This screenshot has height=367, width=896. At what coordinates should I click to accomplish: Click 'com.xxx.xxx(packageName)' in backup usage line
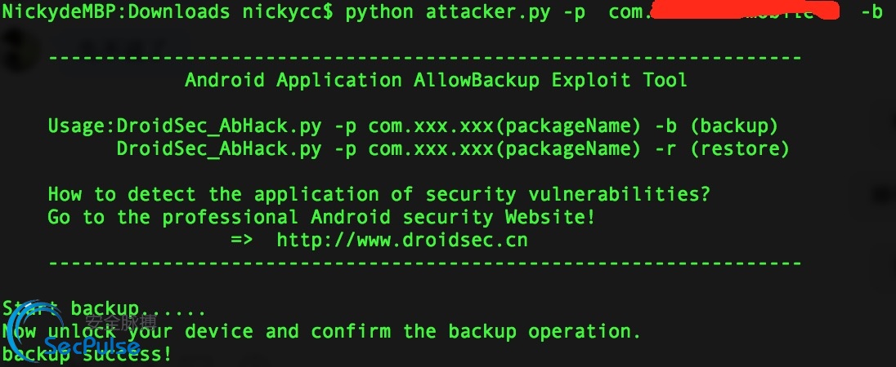click(504, 126)
